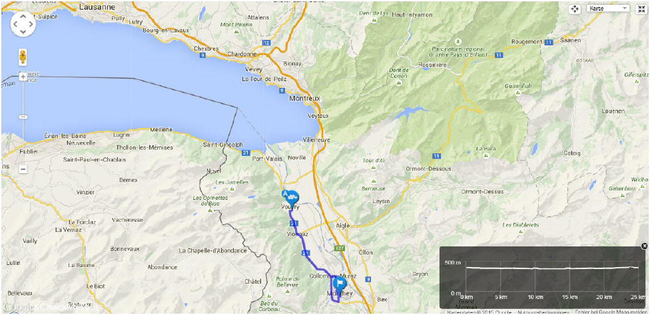Select the finish flag marker at Monthey
650x315 pixels.
coord(340,284)
